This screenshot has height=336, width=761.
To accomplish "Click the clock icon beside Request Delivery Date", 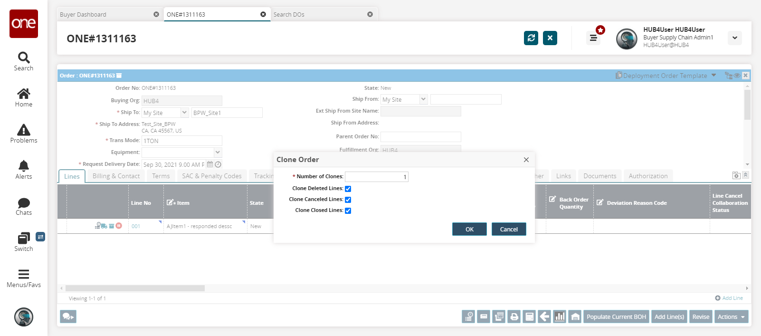I will coord(218,164).
